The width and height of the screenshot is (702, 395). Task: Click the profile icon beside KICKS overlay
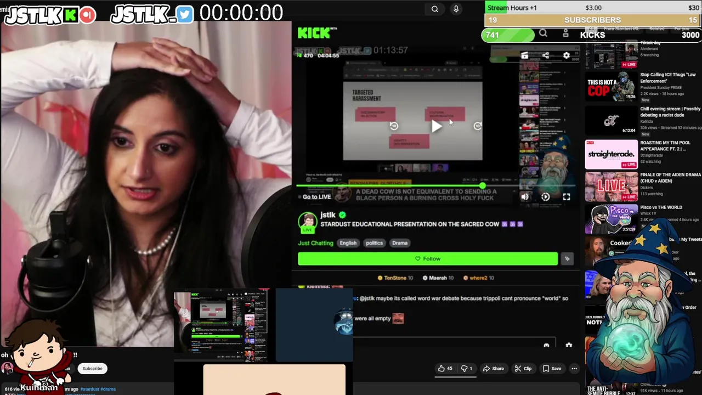click(x=565, y=34)
